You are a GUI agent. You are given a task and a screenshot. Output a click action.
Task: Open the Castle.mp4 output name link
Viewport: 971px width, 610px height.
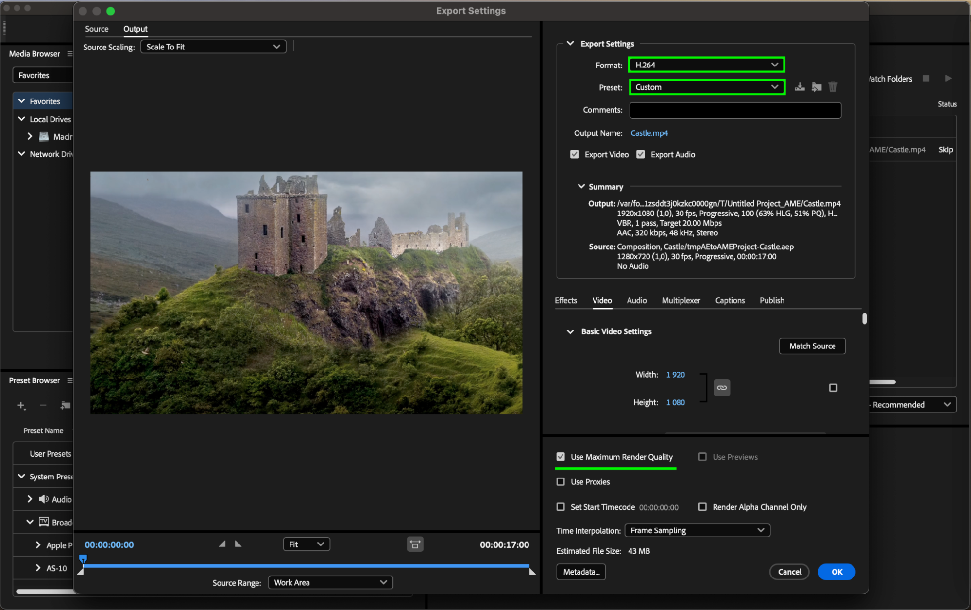click(x=649, y=133)
